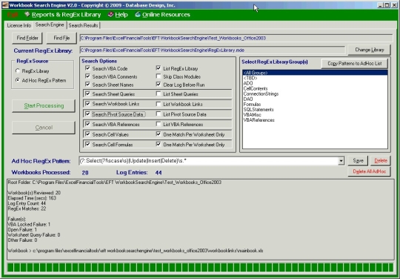Toggle Search Cell Values checkbox
Image resolution: width=400 pixels, height=279 pixels.
click(87, 134)
